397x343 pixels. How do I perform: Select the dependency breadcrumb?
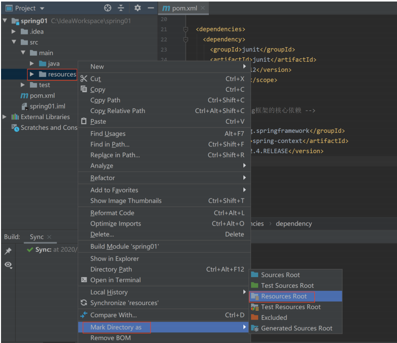(294, 223)
